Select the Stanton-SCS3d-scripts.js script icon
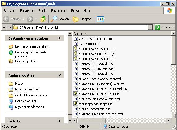Screen dimensions: 177x130 click(x=76, y=49)
